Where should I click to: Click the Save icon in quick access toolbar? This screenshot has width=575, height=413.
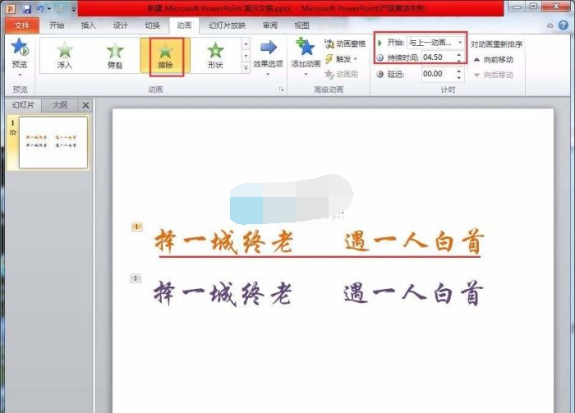pos(27,8)
